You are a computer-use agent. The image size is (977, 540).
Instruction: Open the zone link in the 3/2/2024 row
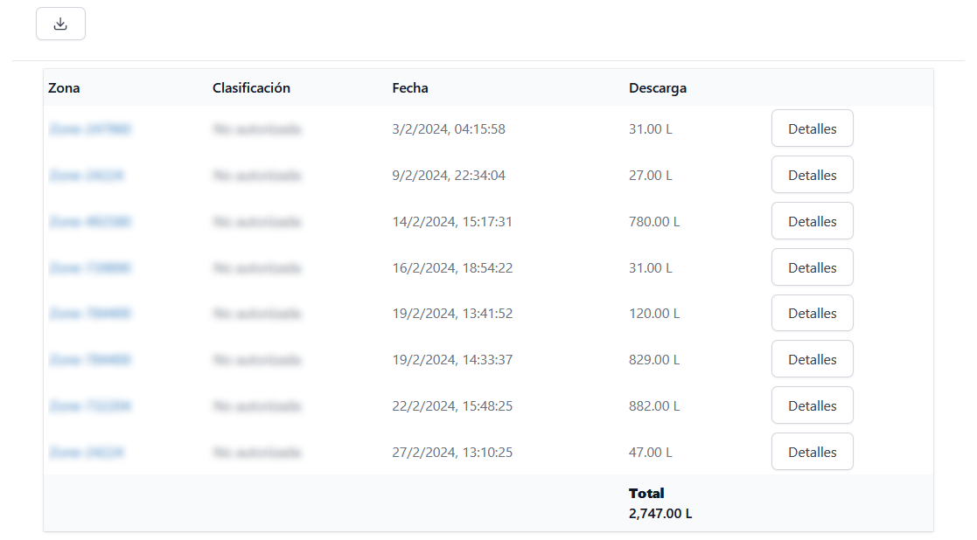[x=90, y=129]
